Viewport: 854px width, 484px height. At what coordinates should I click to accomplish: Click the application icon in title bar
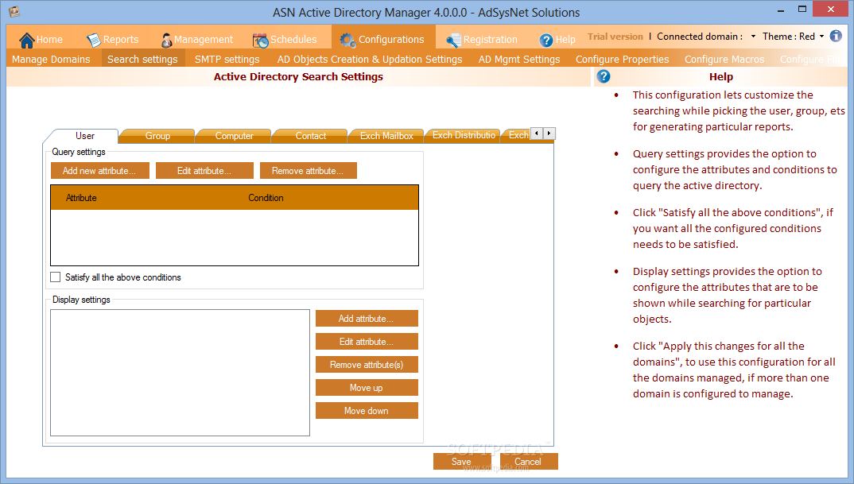point(14,11)
